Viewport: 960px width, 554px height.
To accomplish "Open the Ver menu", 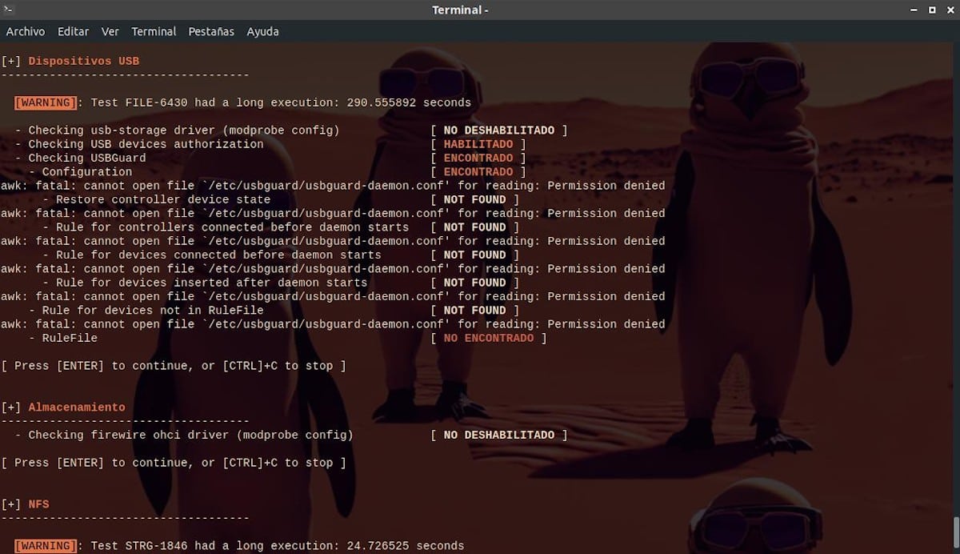I will [110, 31].
